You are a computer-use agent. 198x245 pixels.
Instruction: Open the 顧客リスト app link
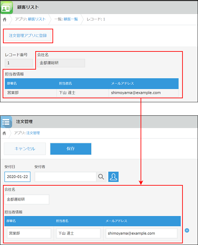click(x=37, y=19)
